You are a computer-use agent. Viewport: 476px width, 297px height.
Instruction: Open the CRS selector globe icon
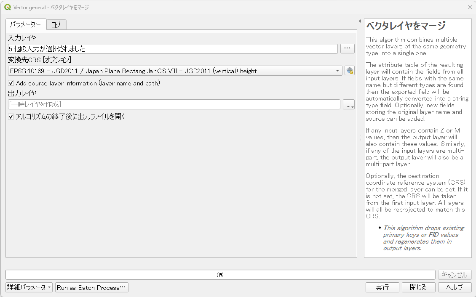click(349, 71)
